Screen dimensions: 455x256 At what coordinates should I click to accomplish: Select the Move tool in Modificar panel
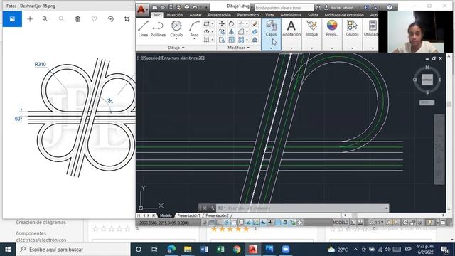[x=222, y=23]
